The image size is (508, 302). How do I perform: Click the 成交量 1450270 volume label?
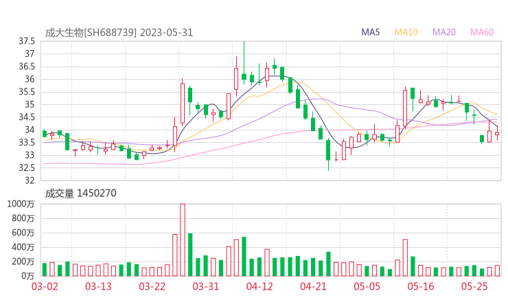[x=81, y=194]
